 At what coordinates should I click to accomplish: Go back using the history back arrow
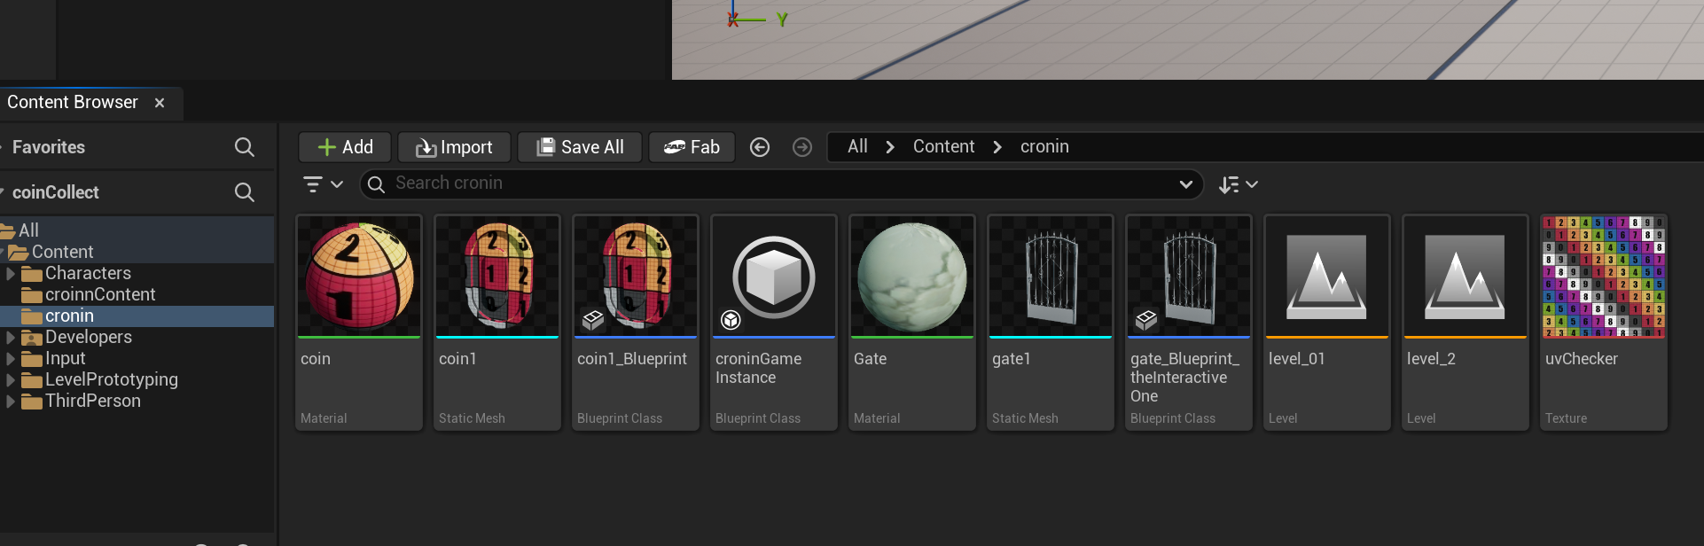[760, 147]
